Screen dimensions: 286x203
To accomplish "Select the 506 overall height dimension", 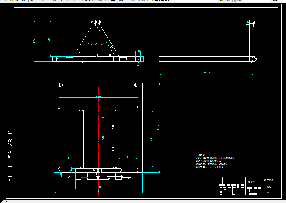I will click(34, 41).
